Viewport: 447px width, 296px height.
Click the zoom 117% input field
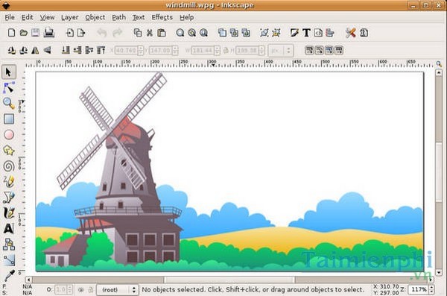point(419,290)
